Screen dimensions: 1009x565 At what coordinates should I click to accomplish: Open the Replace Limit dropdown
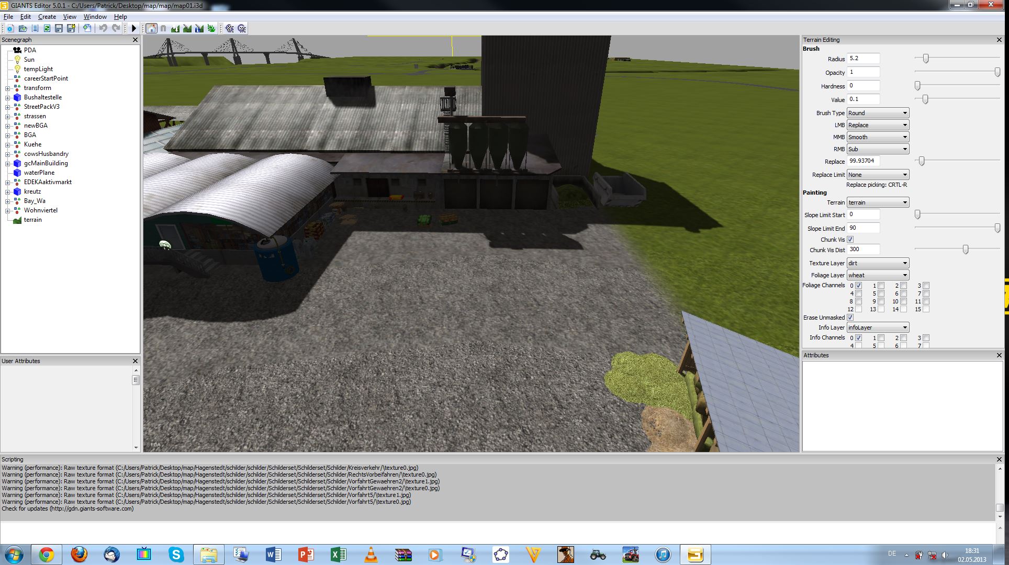pos(878,175)
